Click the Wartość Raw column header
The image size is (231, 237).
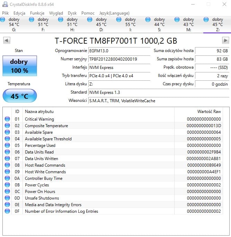point(198,112)
